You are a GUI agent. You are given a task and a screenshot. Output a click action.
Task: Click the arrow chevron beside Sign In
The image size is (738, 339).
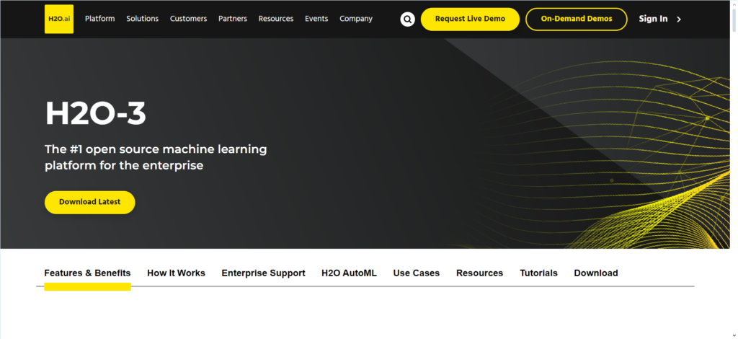[x=679, y=19]
